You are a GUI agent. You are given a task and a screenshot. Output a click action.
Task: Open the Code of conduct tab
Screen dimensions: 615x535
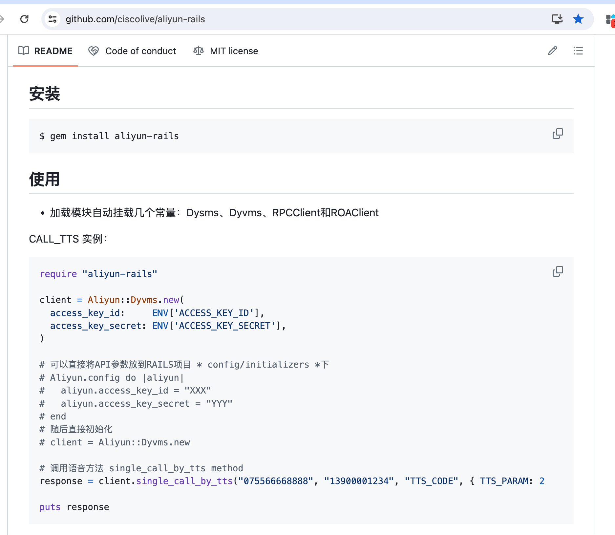point(132,51)
